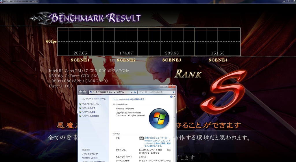Open デバイス マネージャー link
The height and width of the screenshot is (162, 296).
pyautogui.click(x=92, y=104)
